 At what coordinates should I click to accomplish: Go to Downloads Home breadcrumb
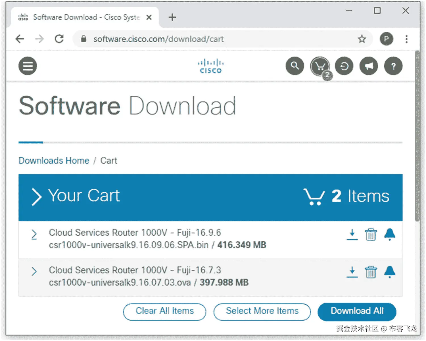pyautogui.click(x=54, y=161)
